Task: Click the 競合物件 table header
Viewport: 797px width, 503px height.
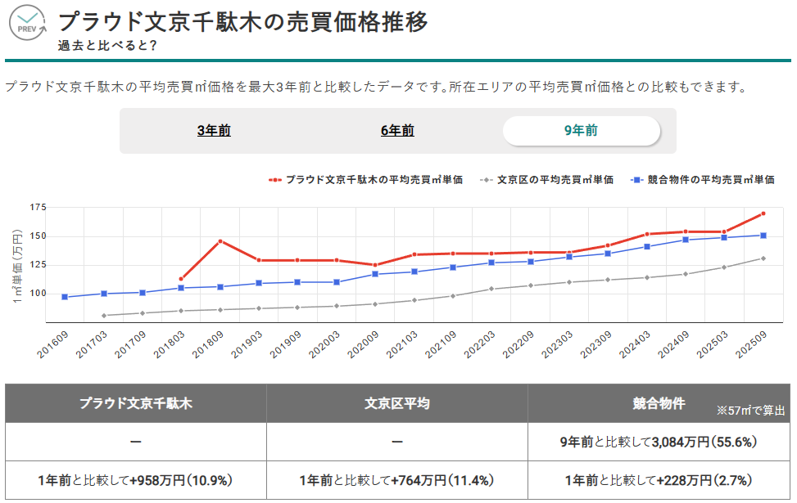Action: (x=659, y=403)
